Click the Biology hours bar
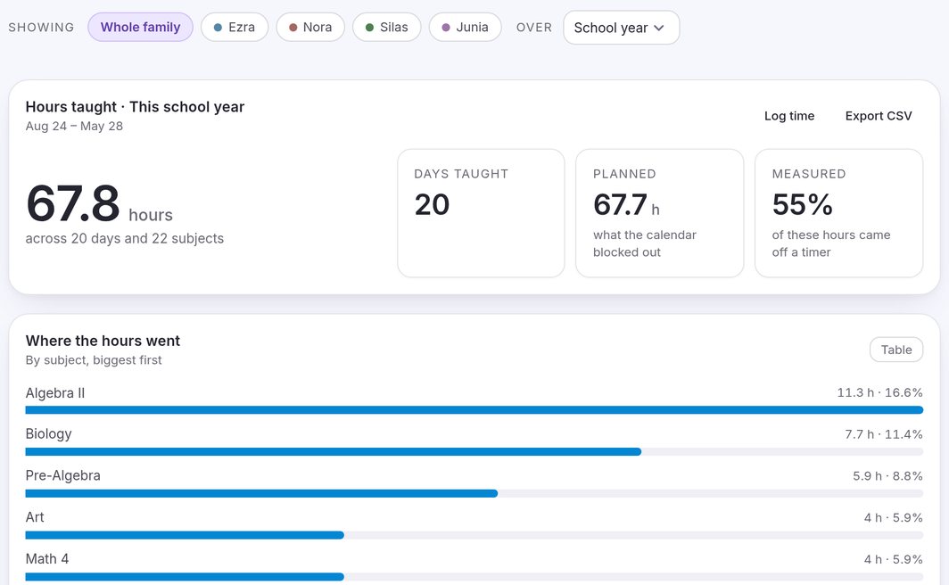 [x=474, y=452]
